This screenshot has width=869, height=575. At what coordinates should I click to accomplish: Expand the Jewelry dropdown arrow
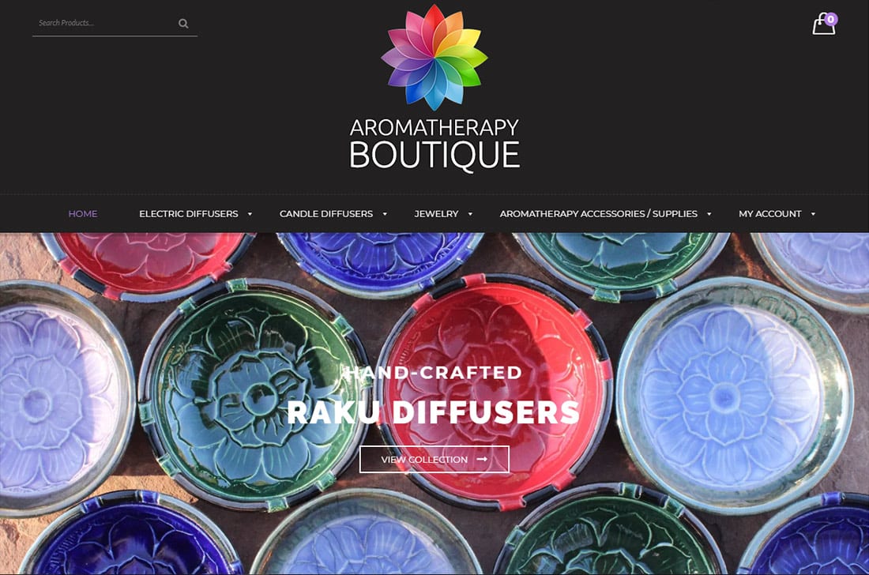point(470,214)
